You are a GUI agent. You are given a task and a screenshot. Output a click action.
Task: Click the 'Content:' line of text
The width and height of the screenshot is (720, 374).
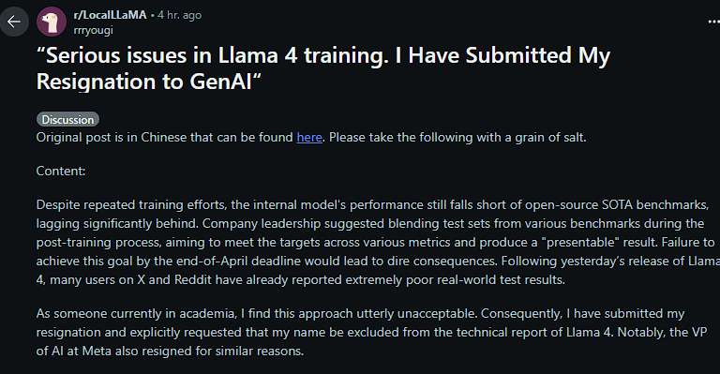(x=61, y=172)
